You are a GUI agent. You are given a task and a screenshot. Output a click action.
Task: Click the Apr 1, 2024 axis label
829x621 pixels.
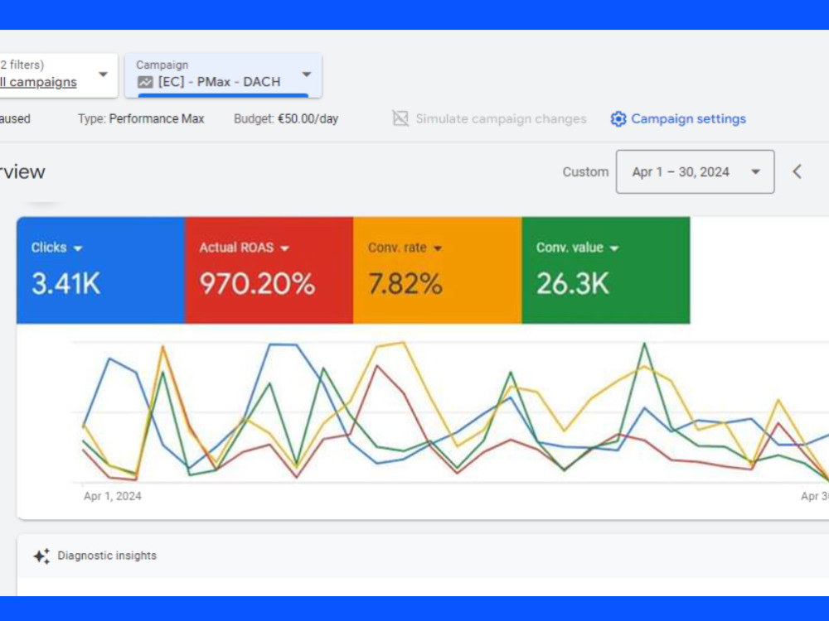coord(113,496)
